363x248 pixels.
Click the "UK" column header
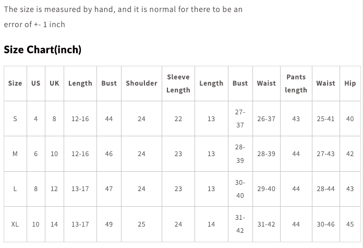(54, 83)
